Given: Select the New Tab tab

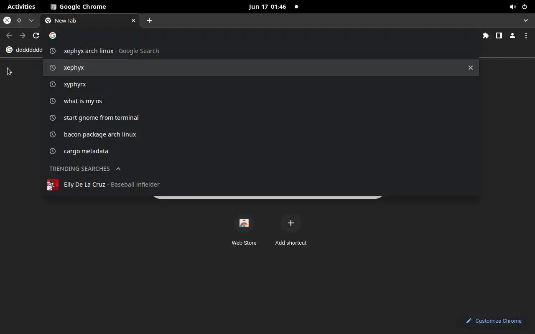Looking at the screenshot, I should point(90,20).
